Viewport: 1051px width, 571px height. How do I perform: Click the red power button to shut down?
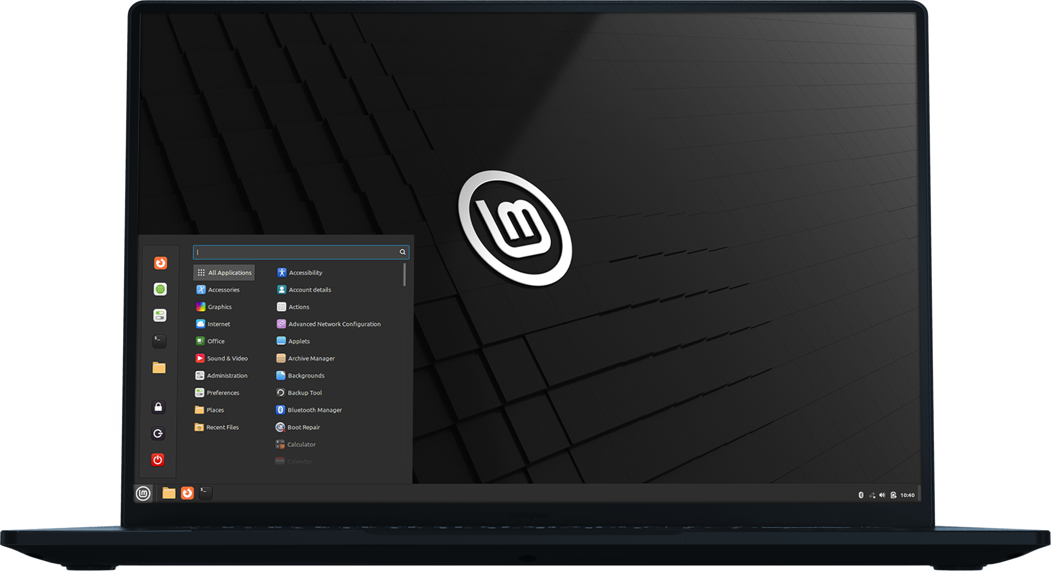click(x=157, y=460)
